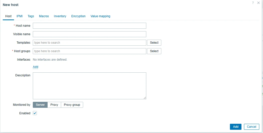This screenshot has width=263, height=133.
Task: Click inside the Description text area
Action: 89,86
